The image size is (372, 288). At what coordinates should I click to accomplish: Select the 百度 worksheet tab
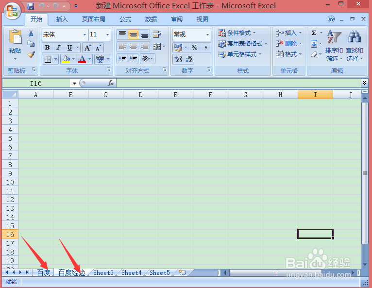click(x=44, y=272)
